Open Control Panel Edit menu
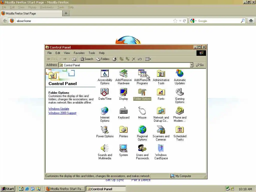The width and height of the screenshot is (256, 192). (x=58, y=53)
